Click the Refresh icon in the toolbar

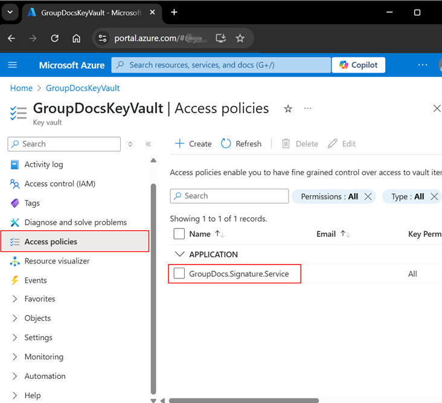point(226,144)
